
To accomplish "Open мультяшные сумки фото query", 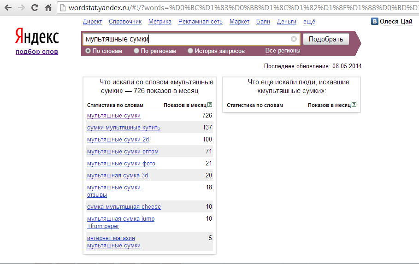I will [x=121, y=164].
